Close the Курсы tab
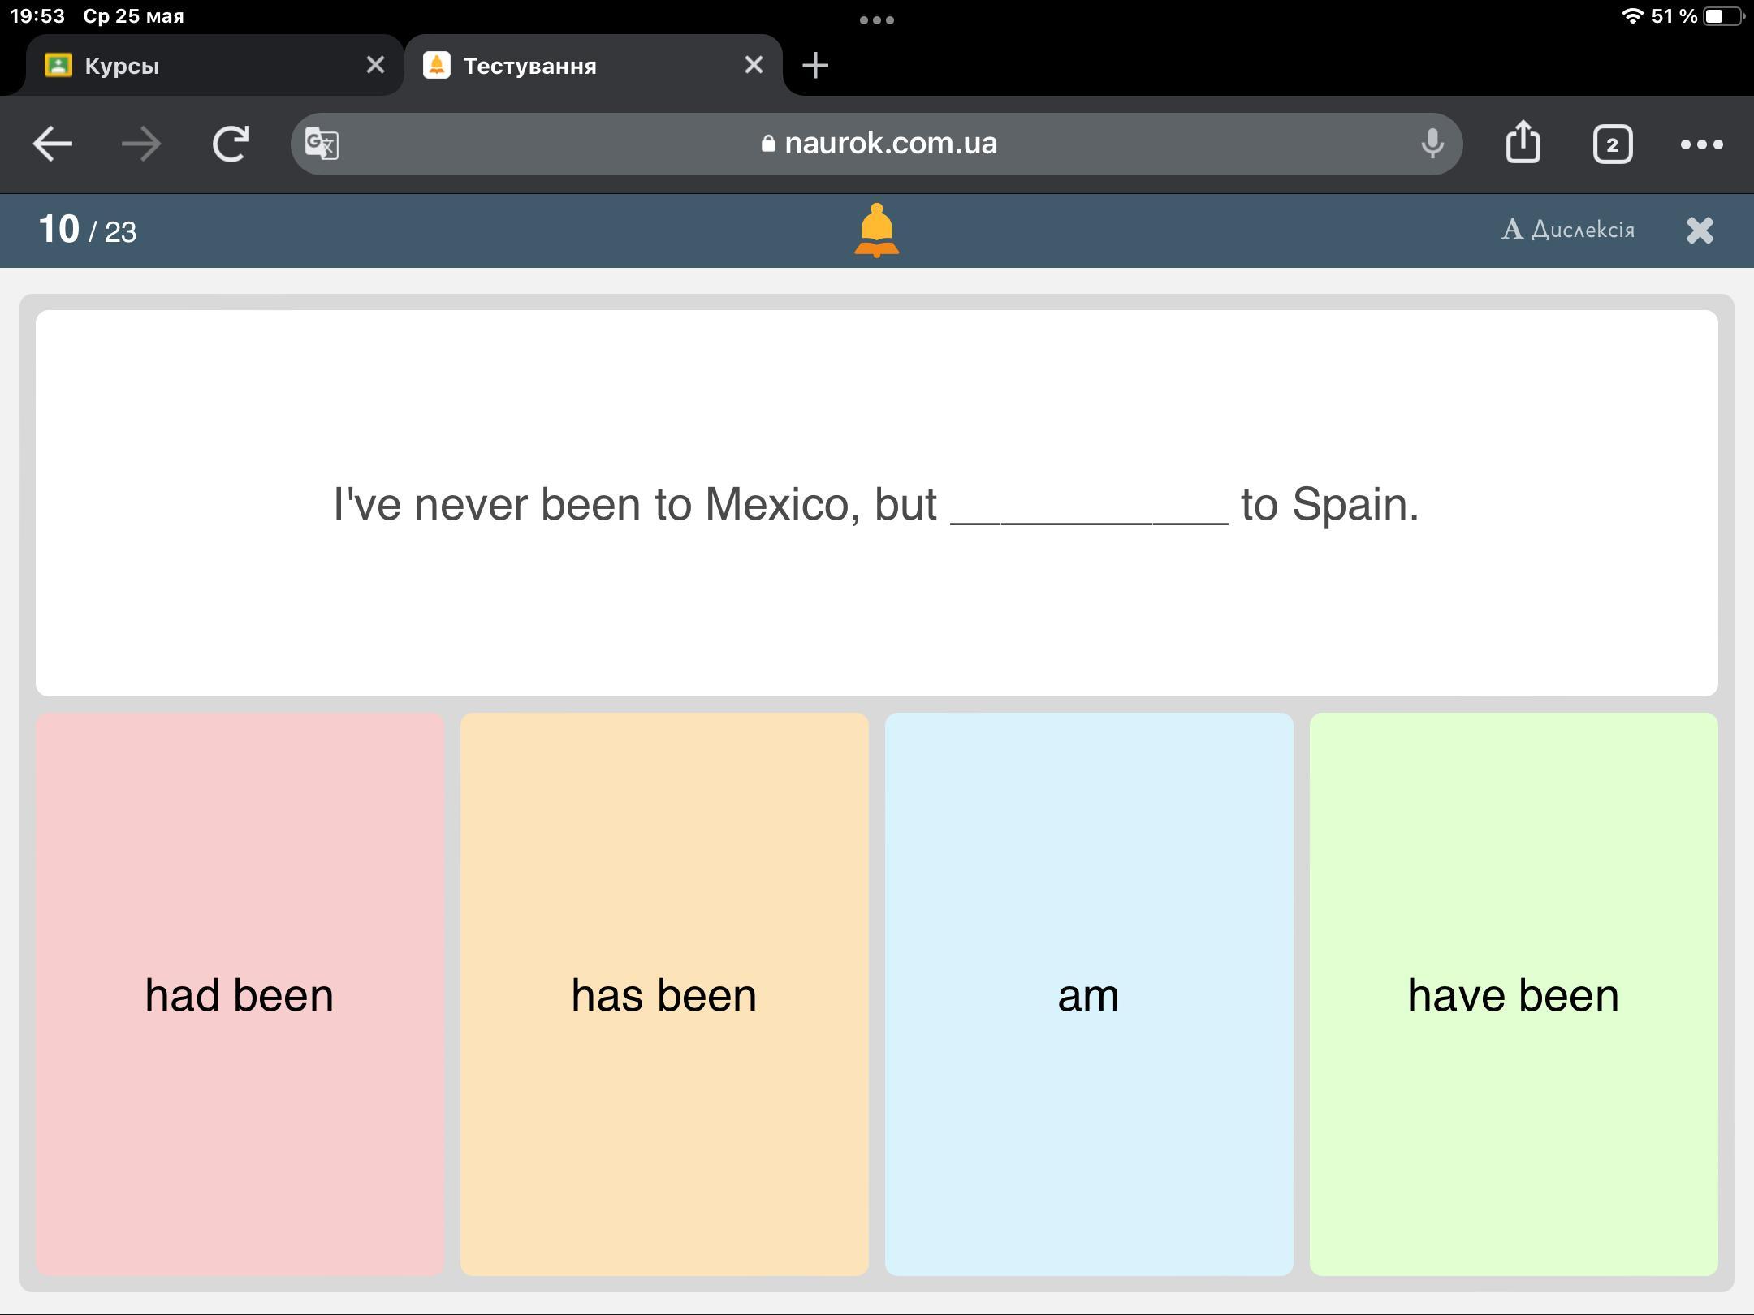The width and height of the screenshot is (1754, 1315). (375, 65)
